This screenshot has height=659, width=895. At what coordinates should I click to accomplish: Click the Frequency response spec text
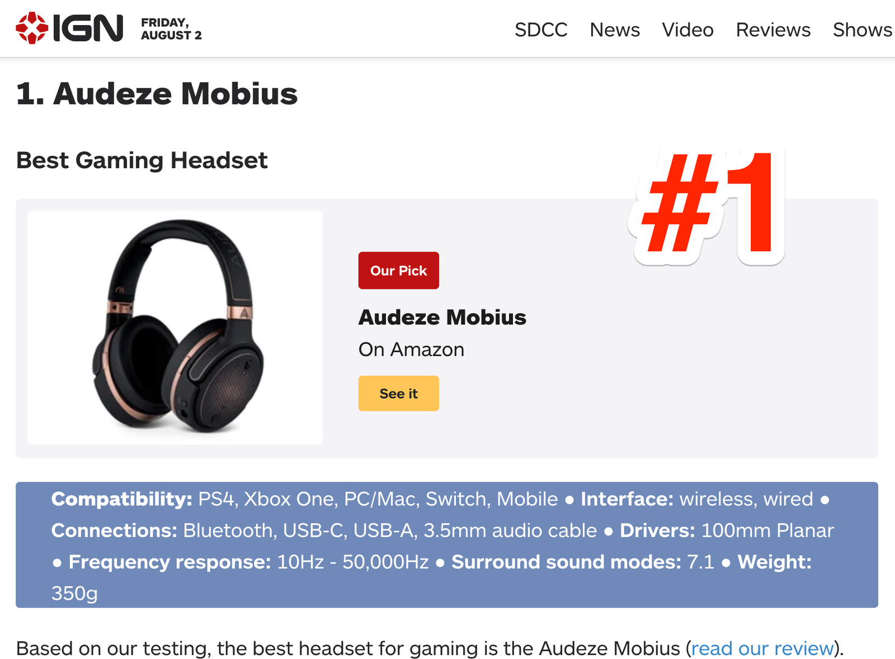248,562
